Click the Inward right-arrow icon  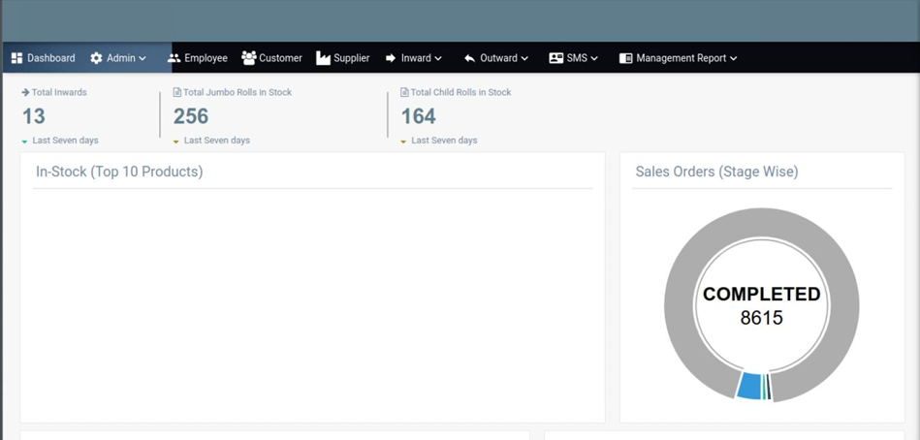click(x=391, y=58)
